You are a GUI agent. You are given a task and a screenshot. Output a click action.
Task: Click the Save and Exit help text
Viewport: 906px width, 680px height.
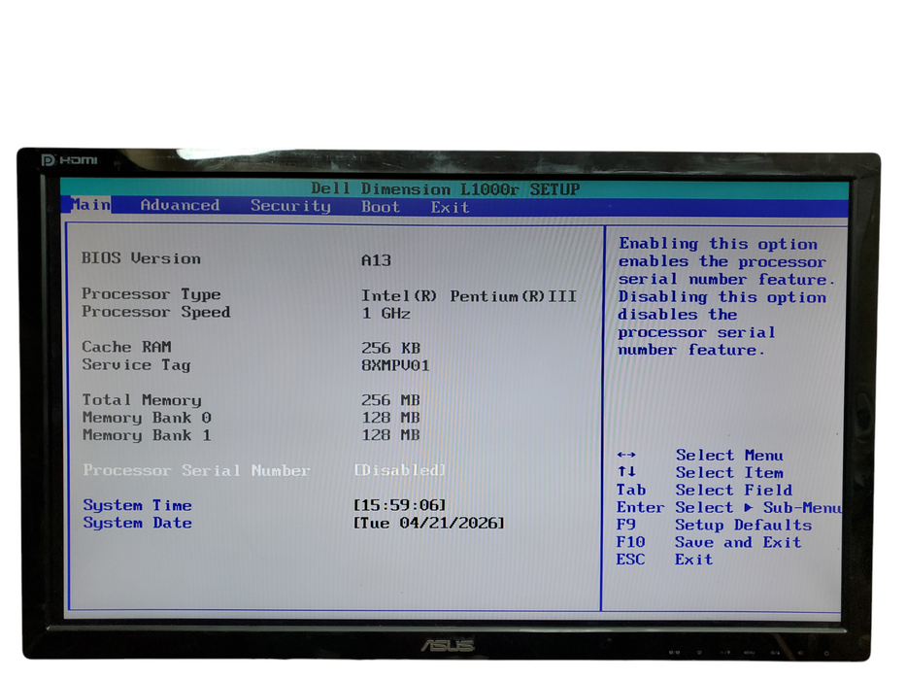(x=738, y=542)
